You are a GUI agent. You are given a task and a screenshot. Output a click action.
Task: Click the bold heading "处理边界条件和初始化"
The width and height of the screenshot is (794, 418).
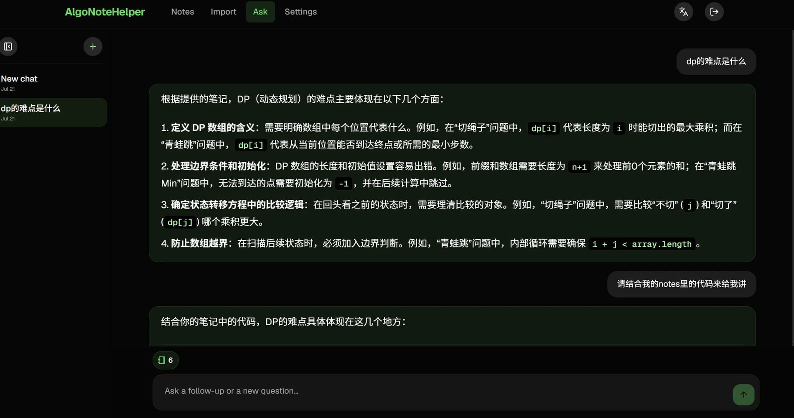point(218,166)
